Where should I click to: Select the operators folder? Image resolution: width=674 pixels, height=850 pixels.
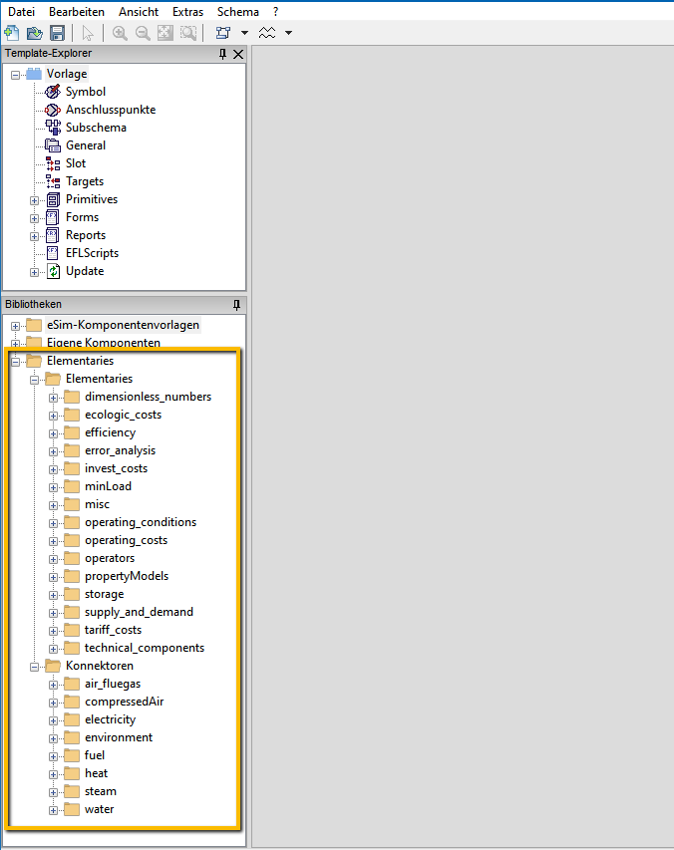tap(110, 558)
